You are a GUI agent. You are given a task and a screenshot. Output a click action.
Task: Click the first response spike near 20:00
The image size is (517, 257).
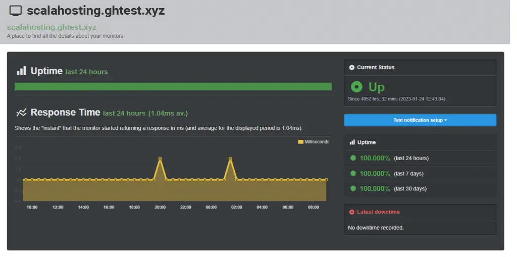point(160,159)
